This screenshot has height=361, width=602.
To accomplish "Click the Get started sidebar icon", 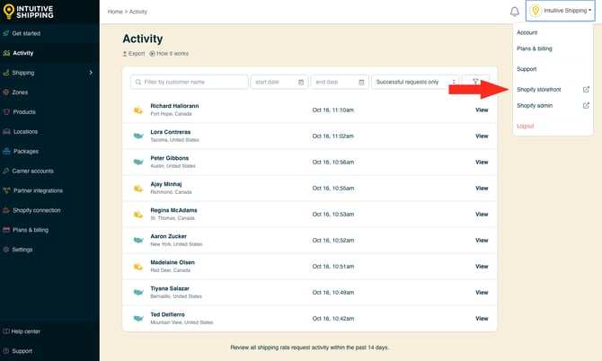I will coord(6,33).
